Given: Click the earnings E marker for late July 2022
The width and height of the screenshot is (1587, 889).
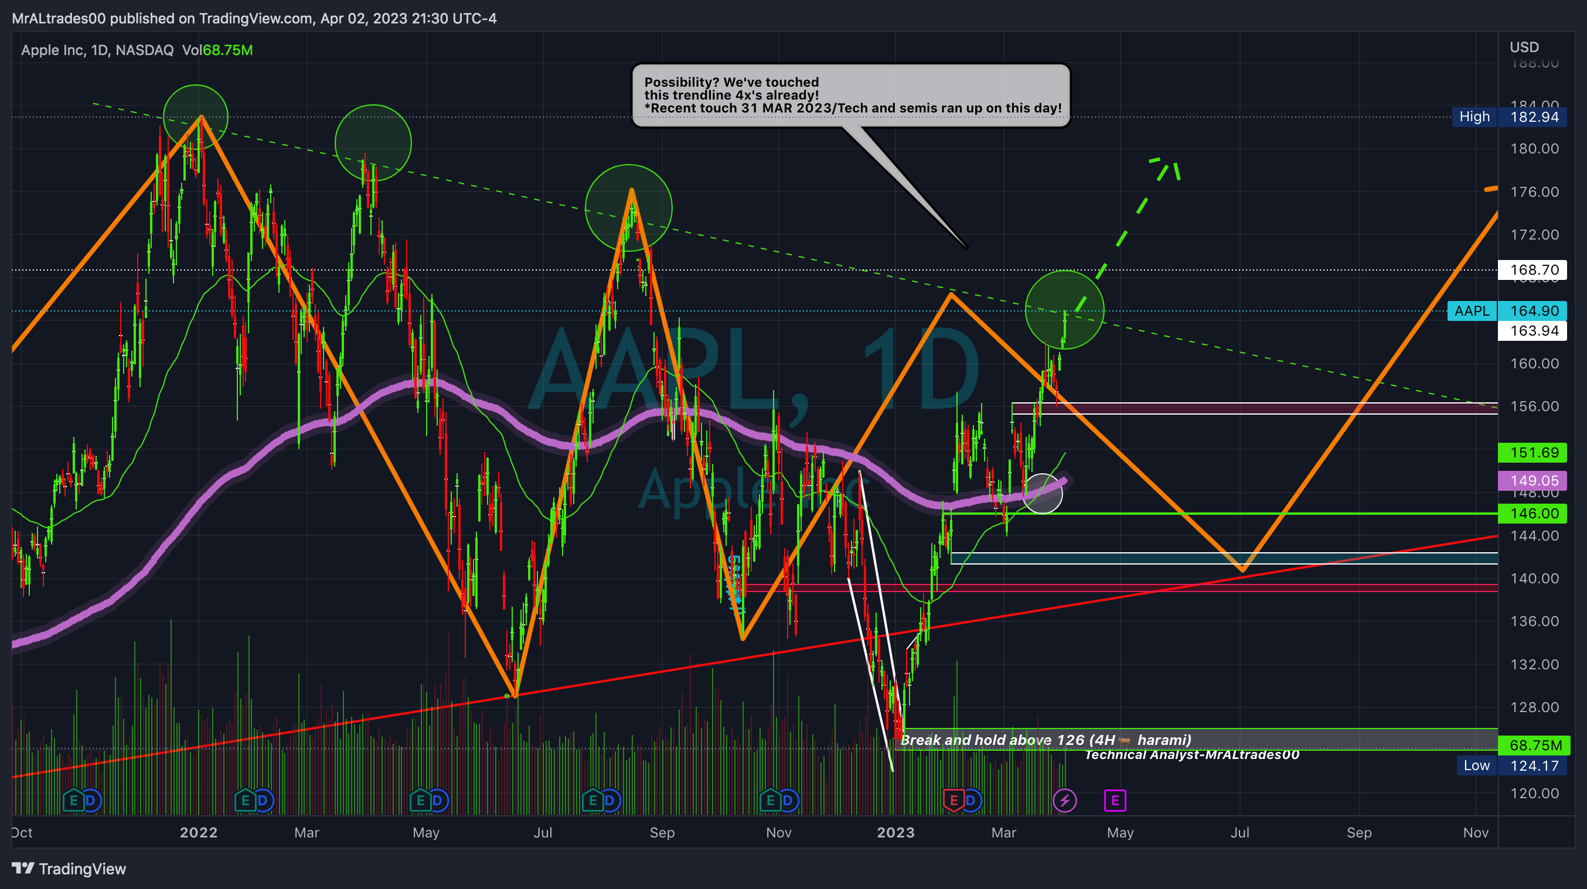Looking at the screenshot, I should (592, 801).
